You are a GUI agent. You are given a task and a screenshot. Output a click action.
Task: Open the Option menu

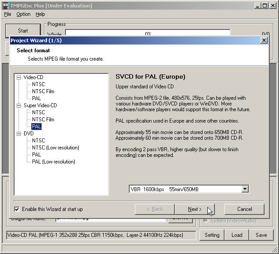[23, 14]
